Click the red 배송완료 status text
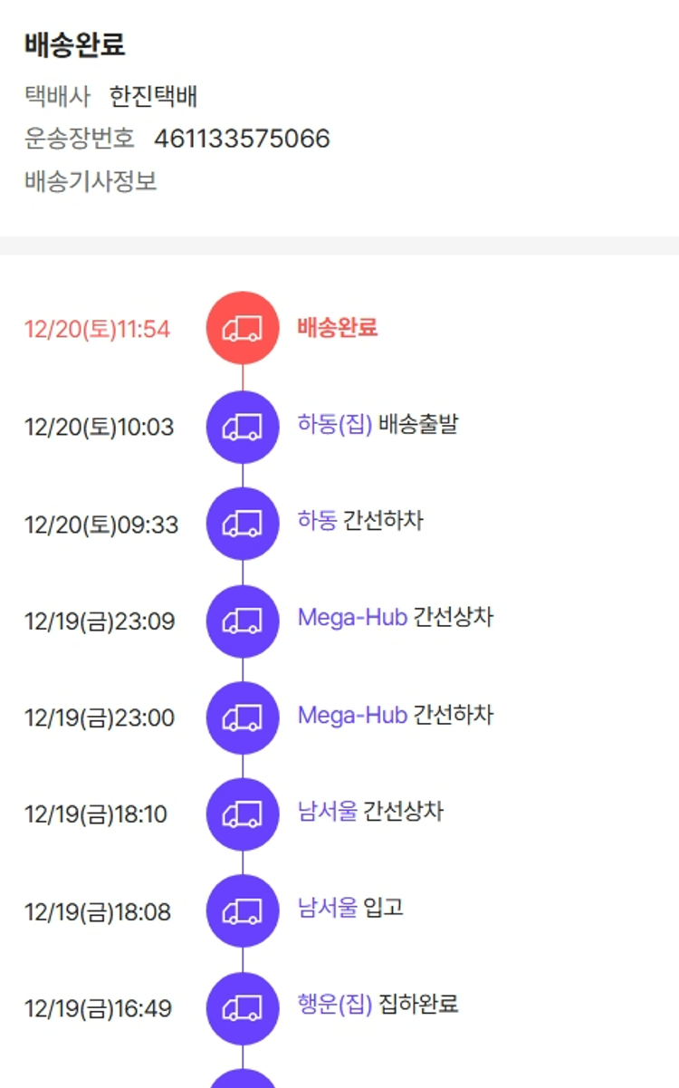679x1088 pixels. tap(337, 327)
